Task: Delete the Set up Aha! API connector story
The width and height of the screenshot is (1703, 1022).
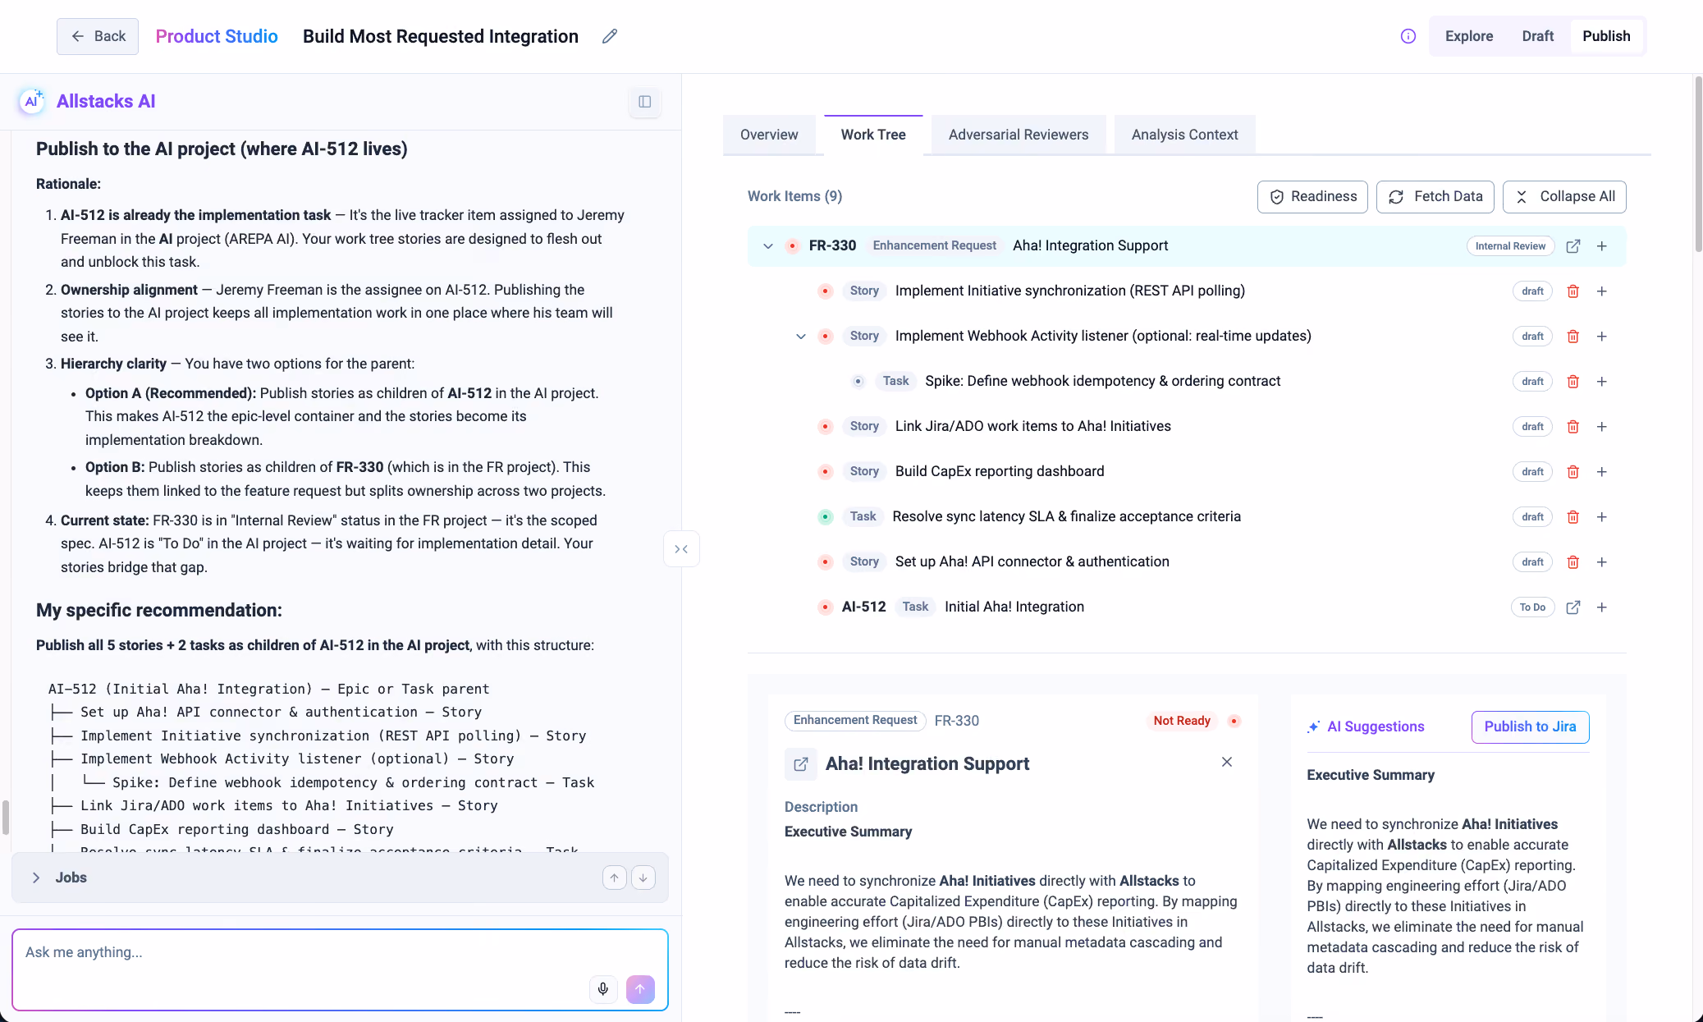Action: pos(1573,562)
